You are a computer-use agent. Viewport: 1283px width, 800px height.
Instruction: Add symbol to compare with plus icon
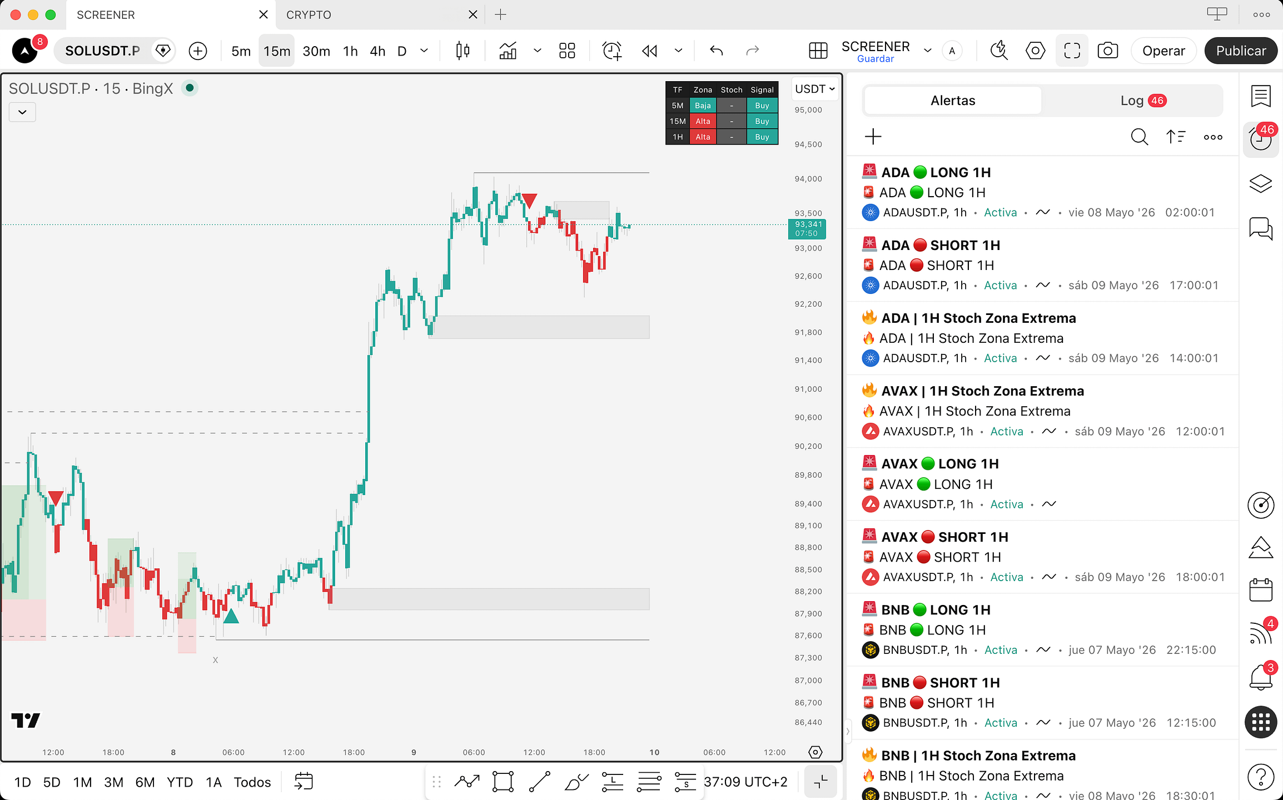[x=198, y=51]
